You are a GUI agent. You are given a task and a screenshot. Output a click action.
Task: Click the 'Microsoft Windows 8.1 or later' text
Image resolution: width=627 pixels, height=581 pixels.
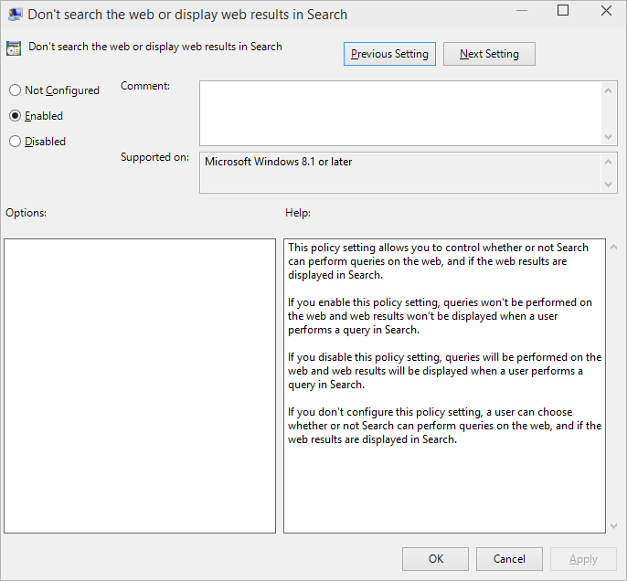tap(278, 162)
